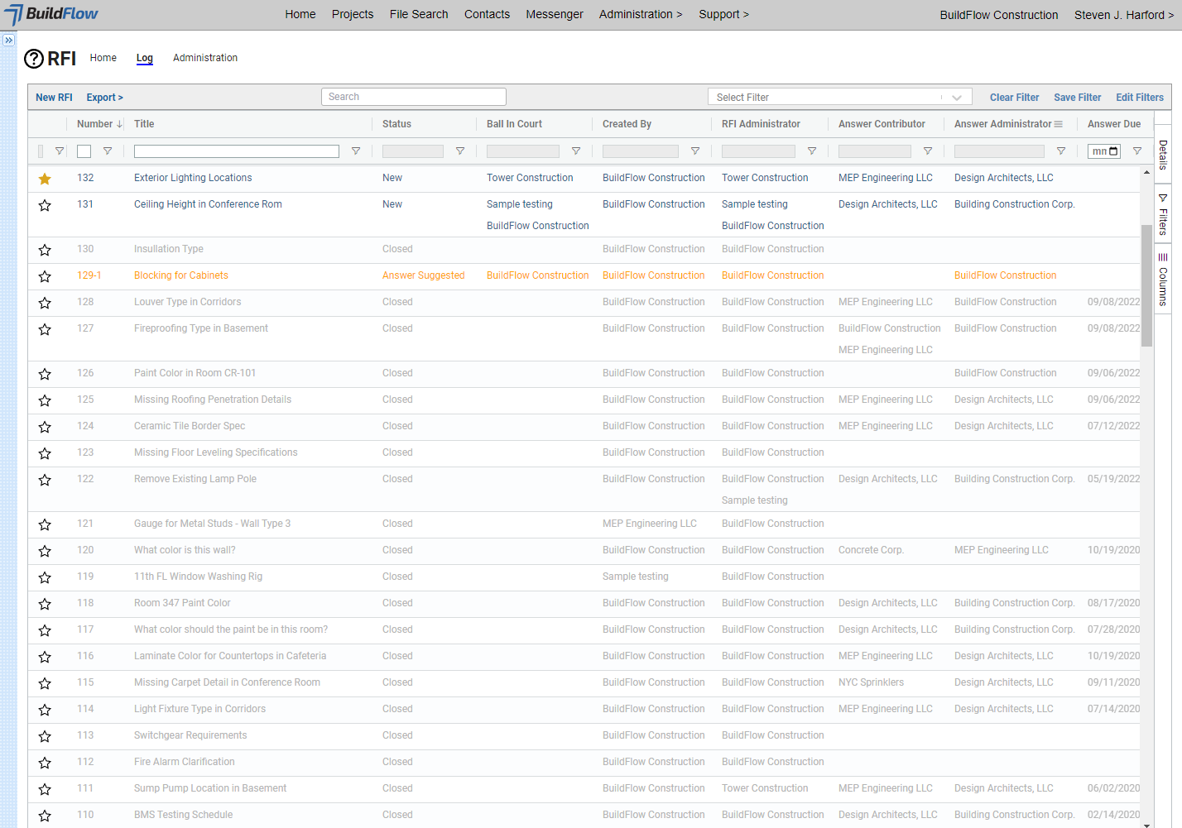The image size is (1182, 828).
Task: Unstar RFI 132 Exterior Lighting Locations
Action: pos(45,179)
